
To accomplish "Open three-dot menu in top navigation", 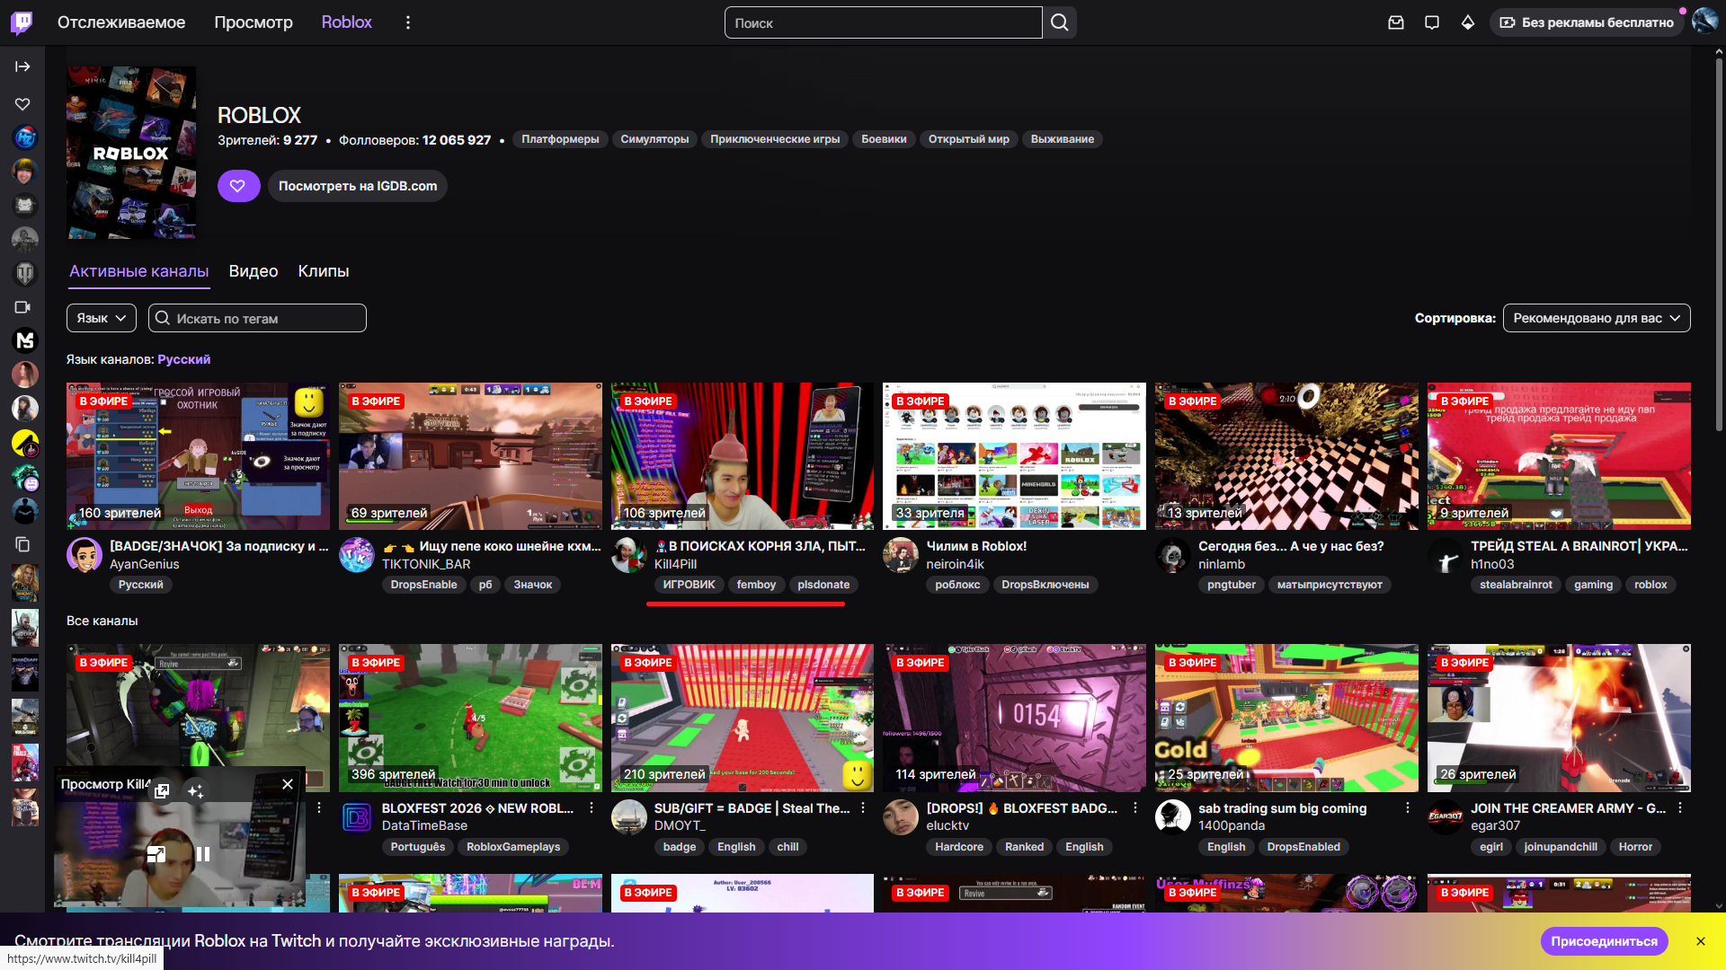I will tap(407, 22).
